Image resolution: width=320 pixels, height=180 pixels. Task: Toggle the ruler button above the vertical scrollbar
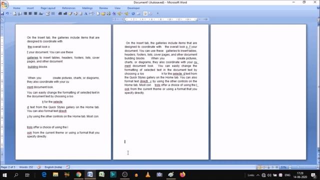(318, 19)
